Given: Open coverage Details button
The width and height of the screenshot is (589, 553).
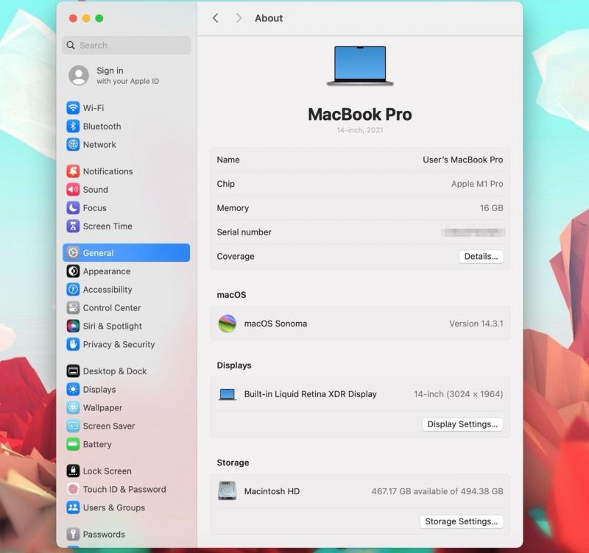Looking at the screenshot, I should (x=481, y=257).
